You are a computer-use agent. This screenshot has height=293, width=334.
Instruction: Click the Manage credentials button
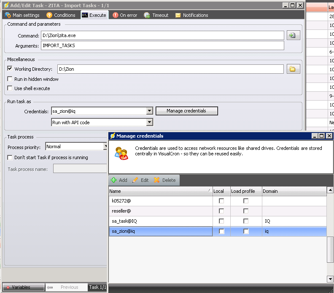186,111
